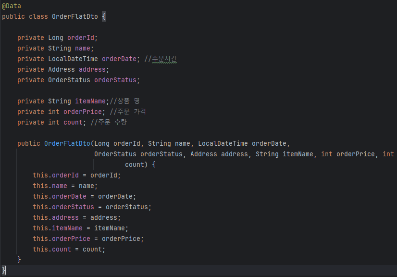Click the this.address assignment line

[x=77, y=218]
